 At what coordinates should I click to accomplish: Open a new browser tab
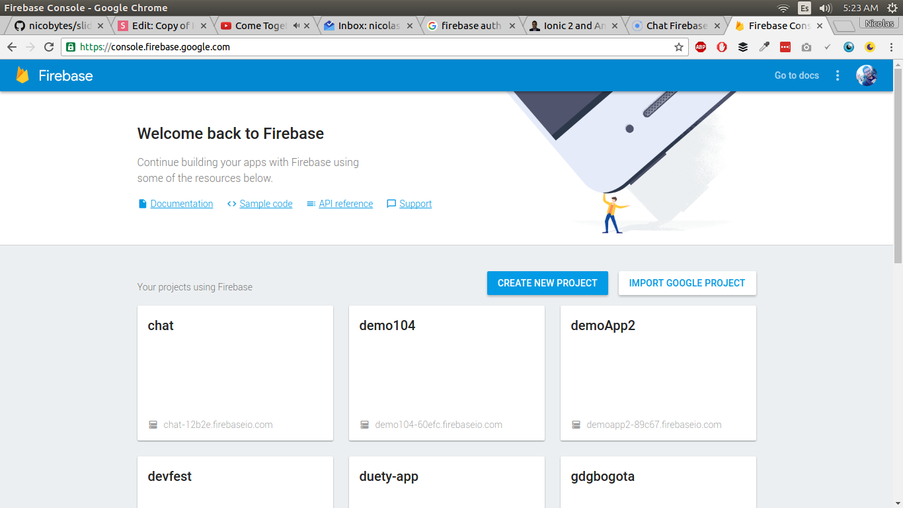[844, 26]
